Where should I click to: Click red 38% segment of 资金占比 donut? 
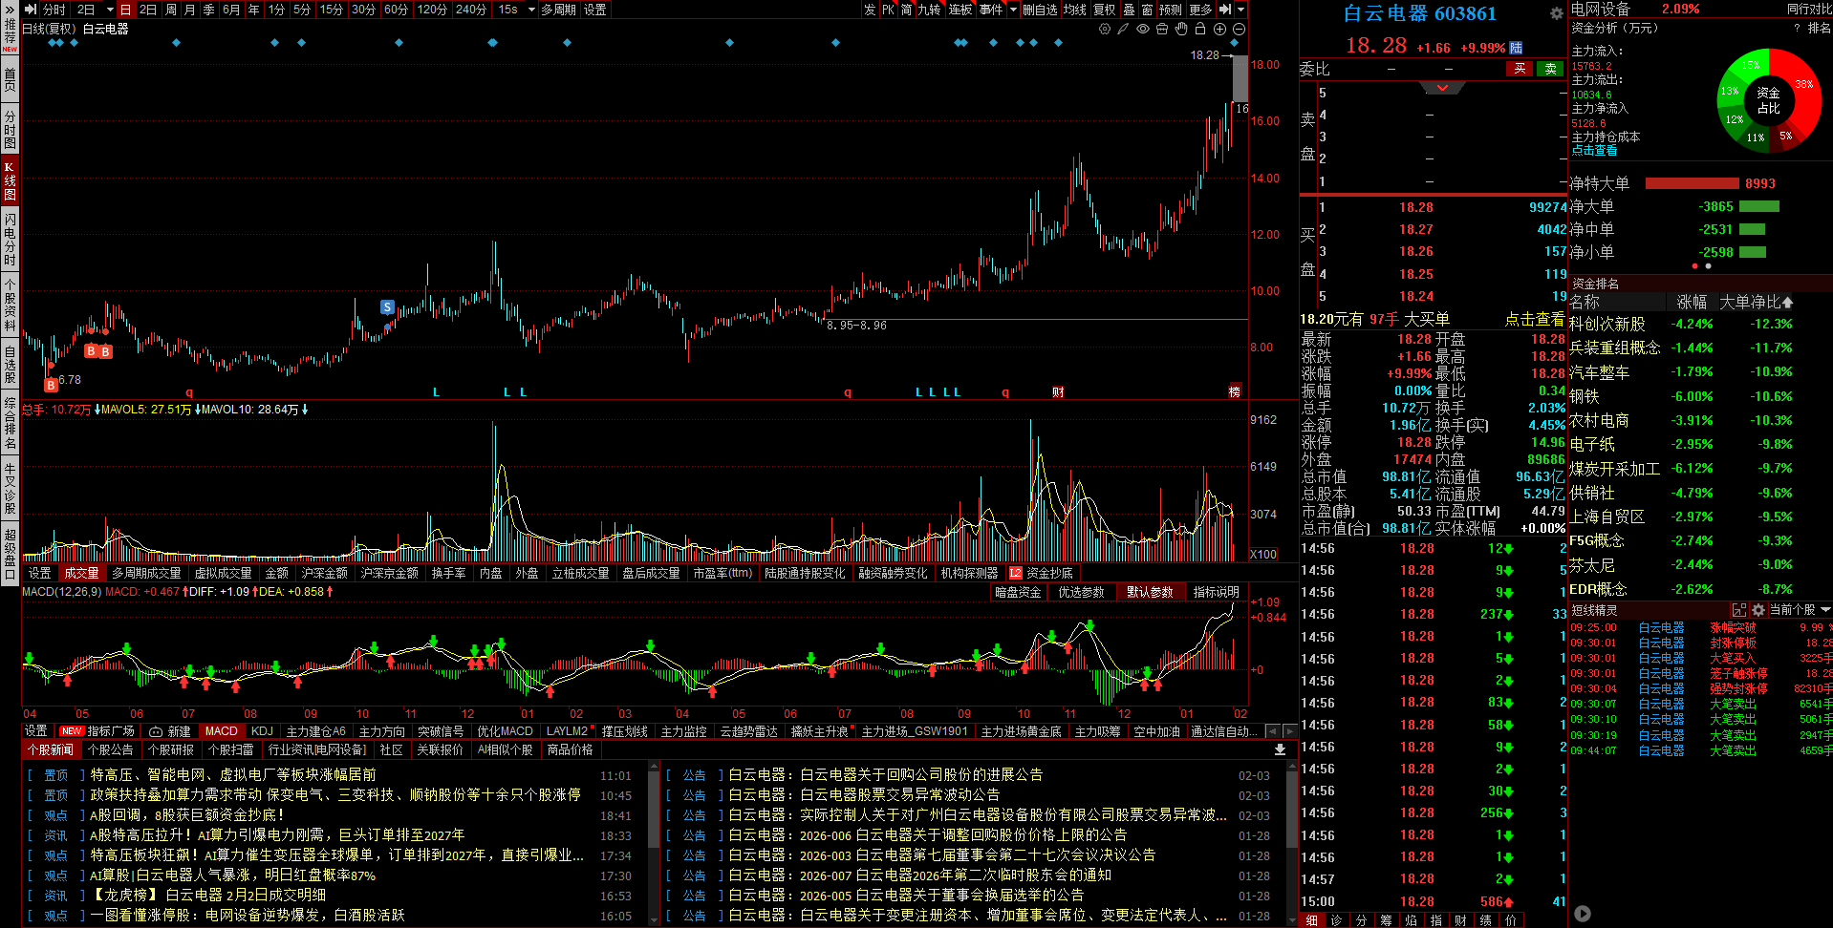click(1803, 86)
